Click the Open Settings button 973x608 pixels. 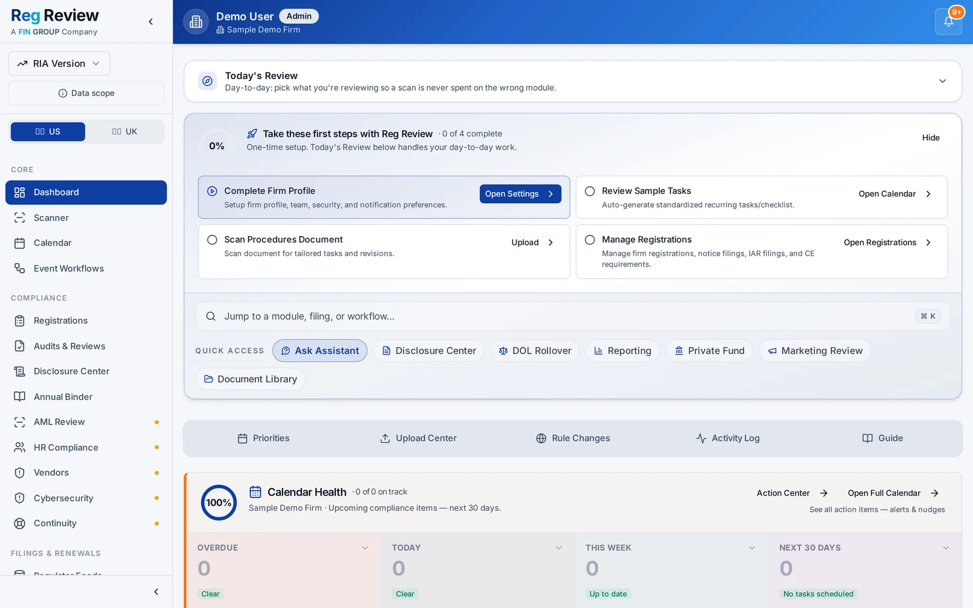pos(520,194)
